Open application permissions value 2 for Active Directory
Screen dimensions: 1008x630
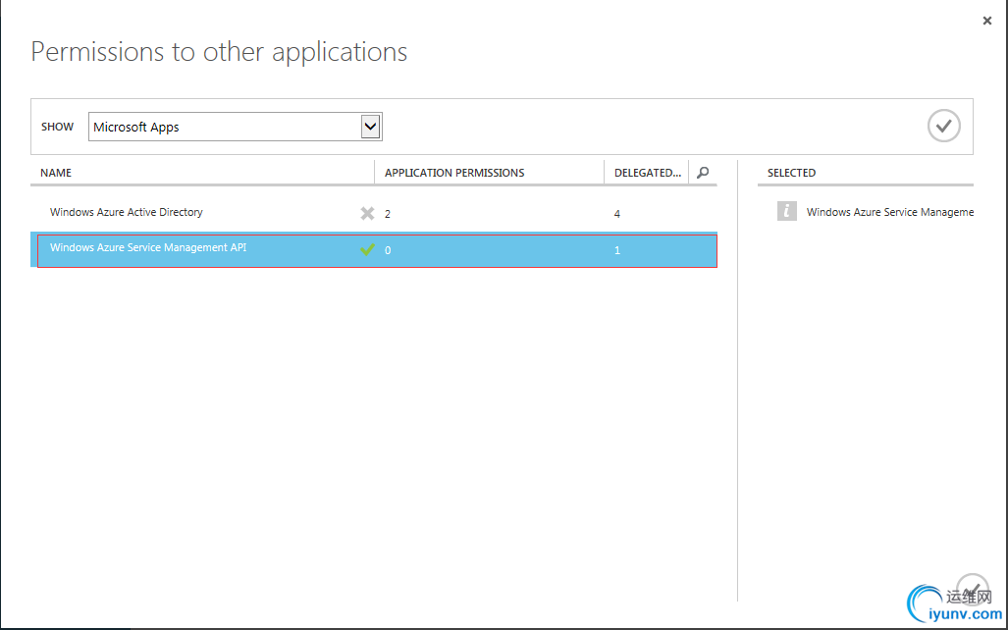388,214
